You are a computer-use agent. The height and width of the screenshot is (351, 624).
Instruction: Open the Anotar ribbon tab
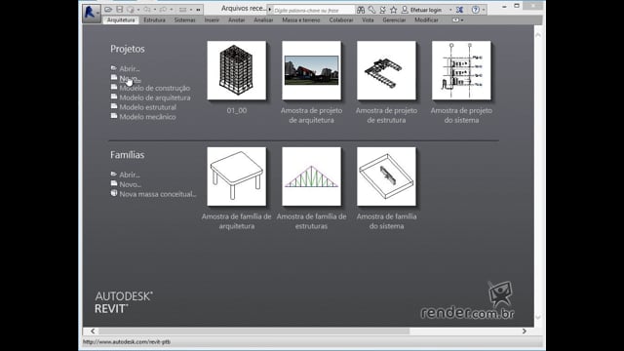pyautogui.click(x=236, y=19)
